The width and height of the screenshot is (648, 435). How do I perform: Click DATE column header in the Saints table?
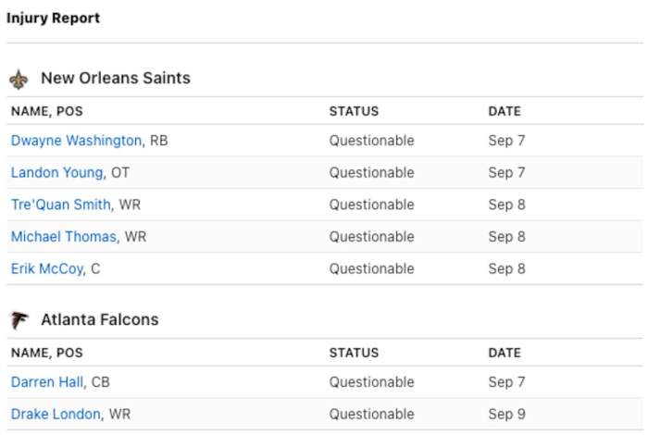point(505,111)
